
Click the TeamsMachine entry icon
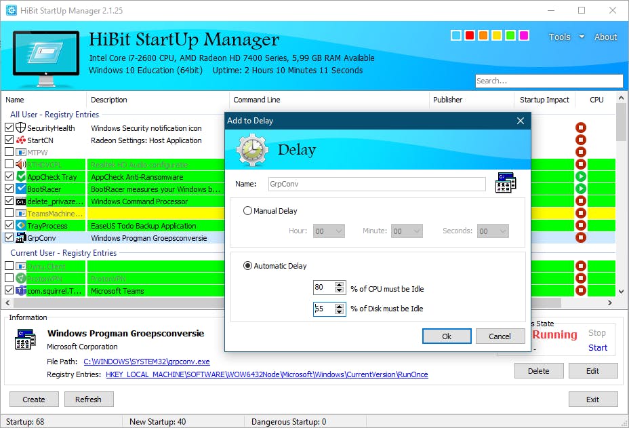point(20,213)
